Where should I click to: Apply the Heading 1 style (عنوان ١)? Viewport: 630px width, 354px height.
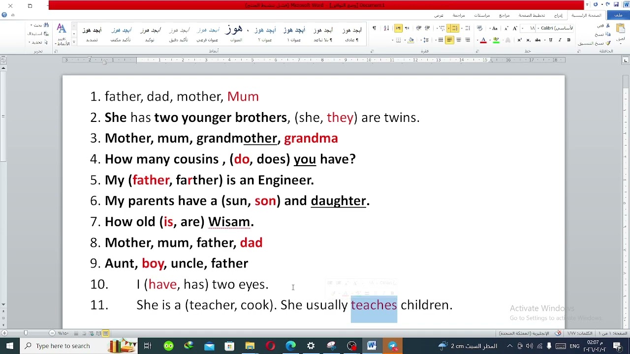click(x=294, y=33)
